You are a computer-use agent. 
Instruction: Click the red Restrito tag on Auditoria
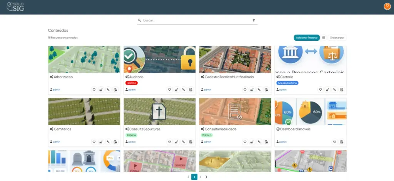pyautogui.click(x=131, y=83)
